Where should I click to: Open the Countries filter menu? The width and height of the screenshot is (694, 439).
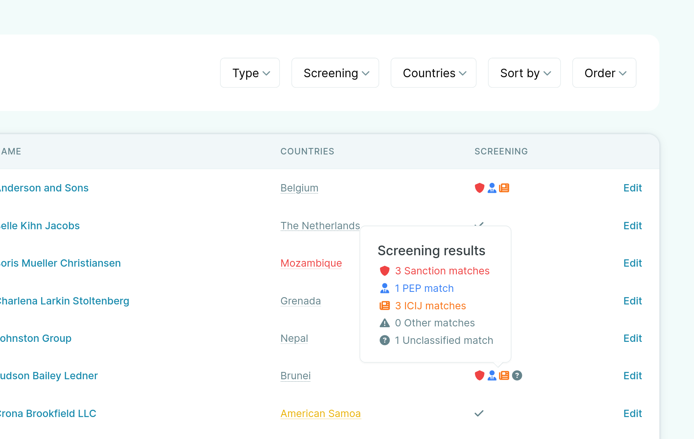pos(433,73)
